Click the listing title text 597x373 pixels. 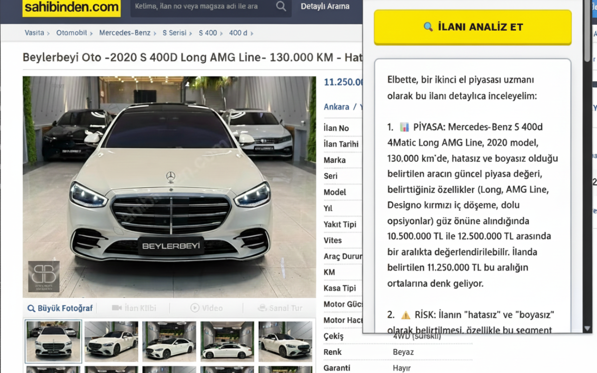point(193,58)
